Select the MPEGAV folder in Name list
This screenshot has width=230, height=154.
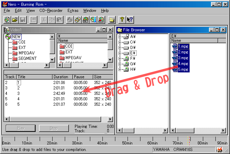click(74, 58)
